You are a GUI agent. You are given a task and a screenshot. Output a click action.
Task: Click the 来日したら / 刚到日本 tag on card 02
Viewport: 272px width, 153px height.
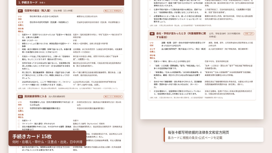[x=113, y=97]
